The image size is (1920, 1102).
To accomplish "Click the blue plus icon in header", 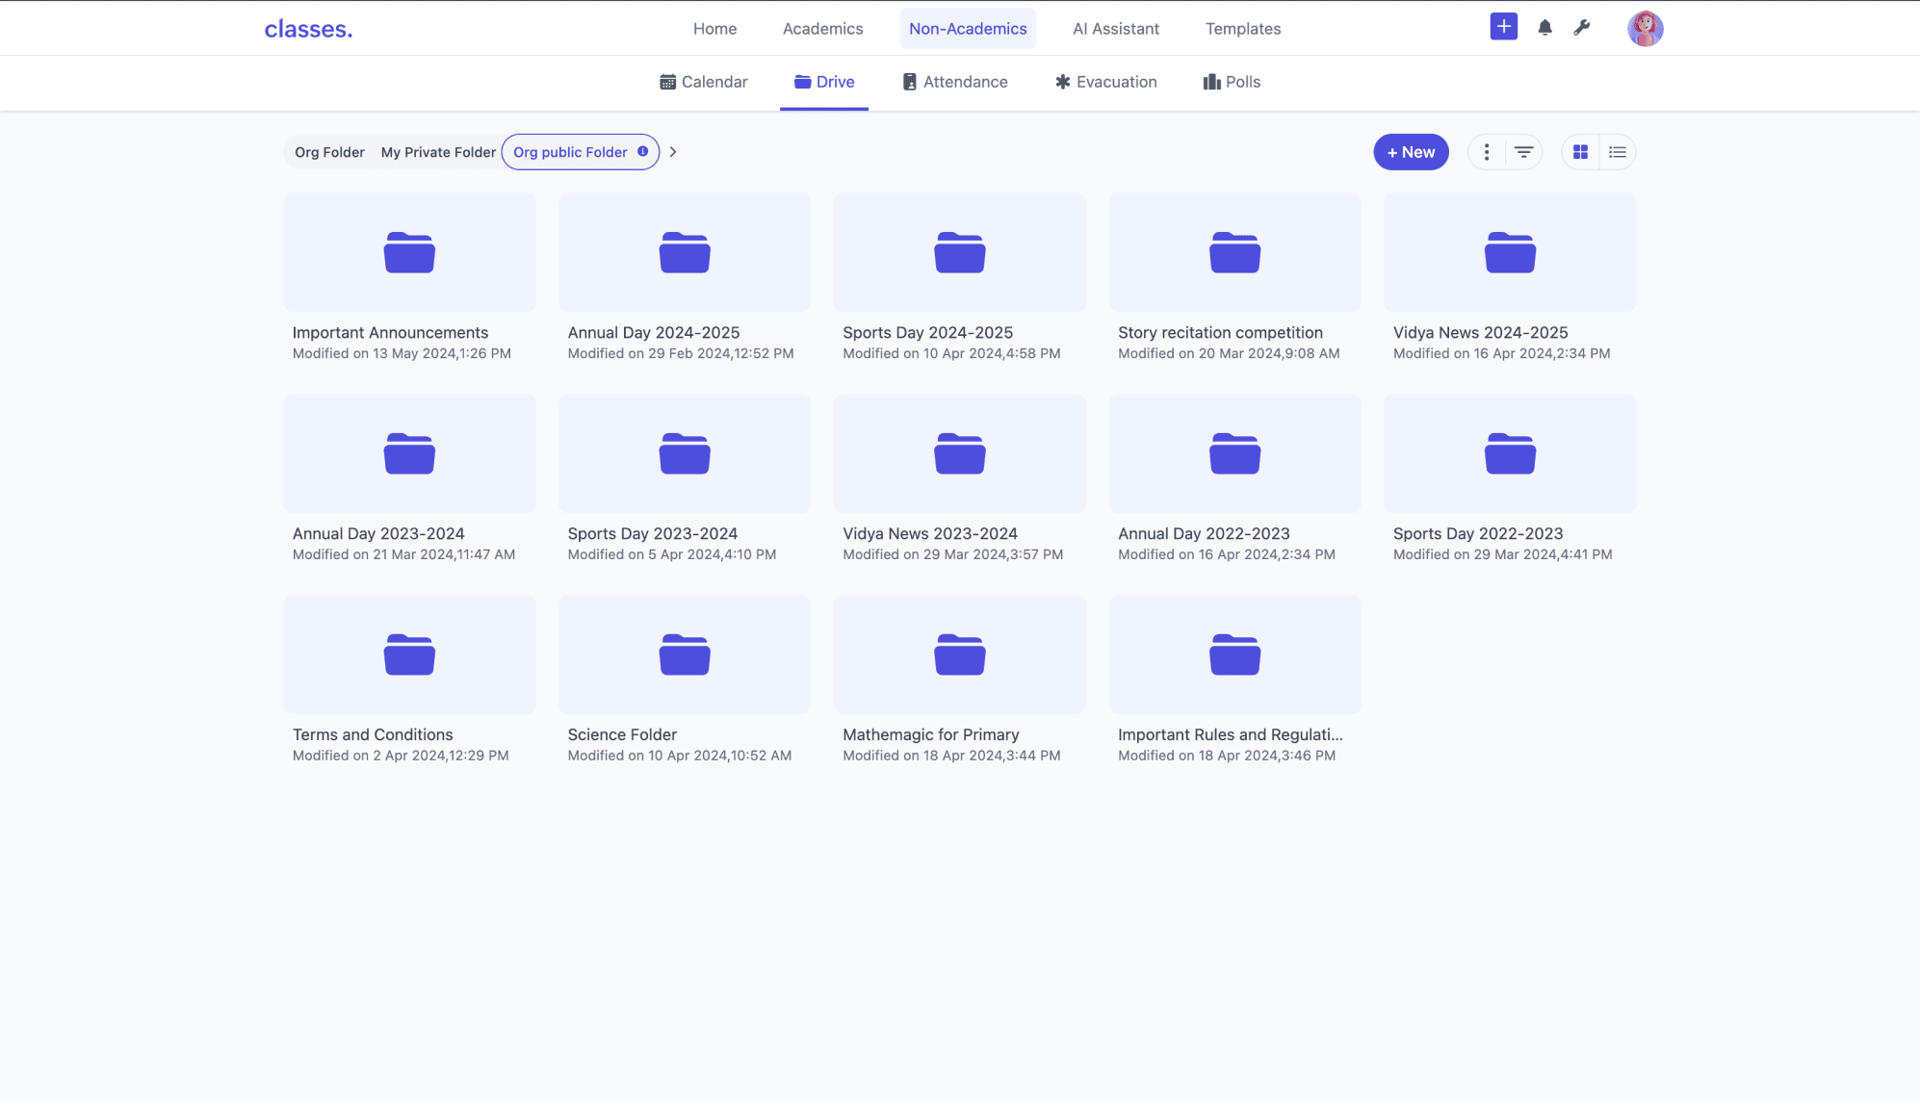I will pyautogui.click(x=1503, y=27).
